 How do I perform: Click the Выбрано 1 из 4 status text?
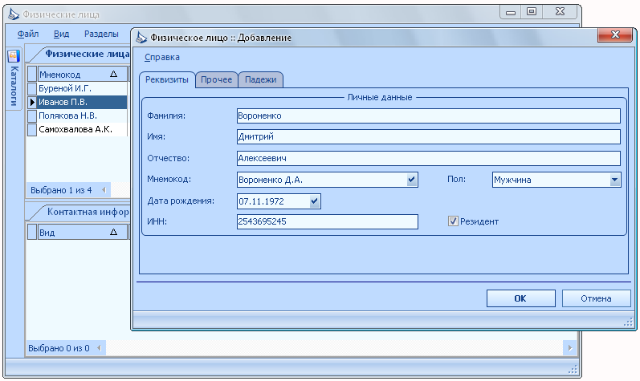[x=61, y=190]
